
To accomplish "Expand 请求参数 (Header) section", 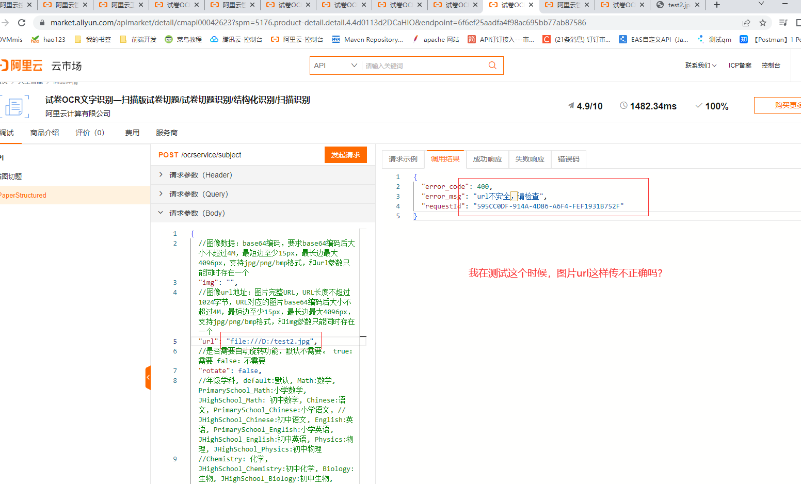I will (263, 175).
